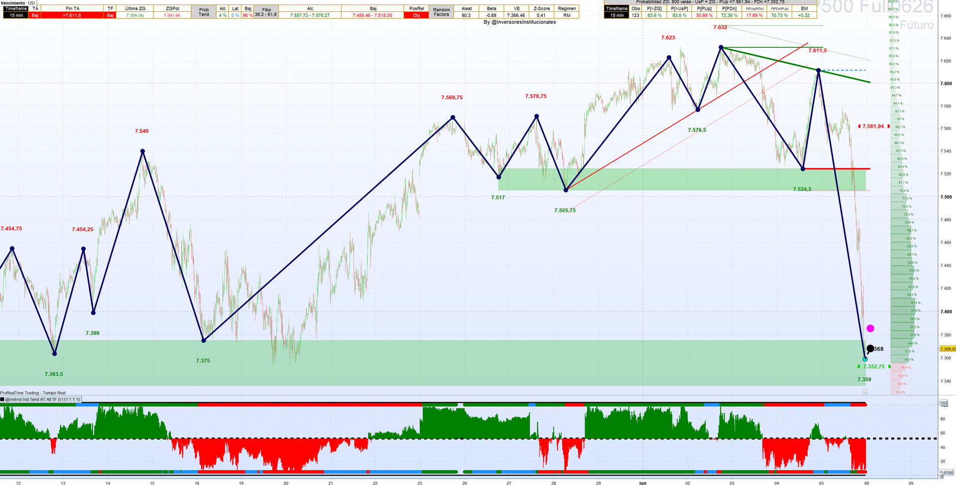Click the 83,6 % value under P[>UsP]
Image resolution: width=956 pixels, height=485 pixels.
(679, 15)
